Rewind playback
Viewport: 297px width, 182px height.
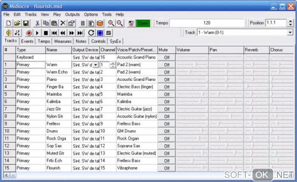pos(63,33)
